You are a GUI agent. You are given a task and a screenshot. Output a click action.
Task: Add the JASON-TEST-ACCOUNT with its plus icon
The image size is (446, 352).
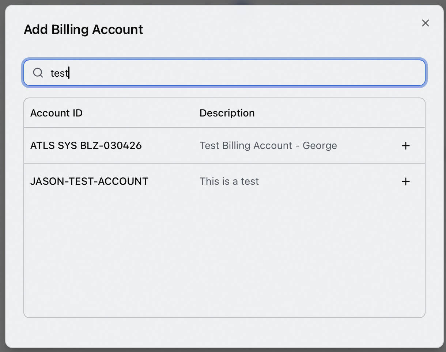405,181
